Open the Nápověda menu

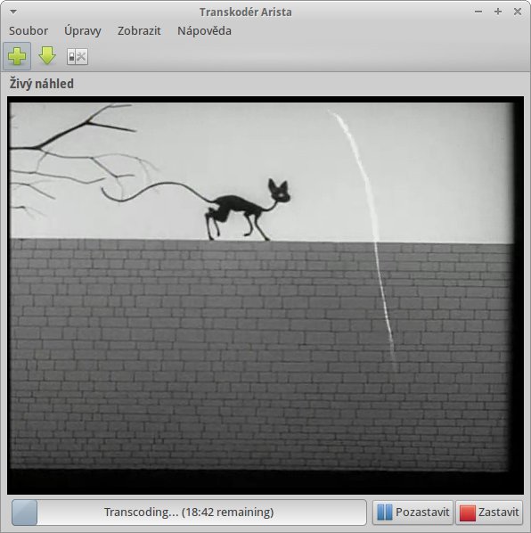(x=204, y=31)
